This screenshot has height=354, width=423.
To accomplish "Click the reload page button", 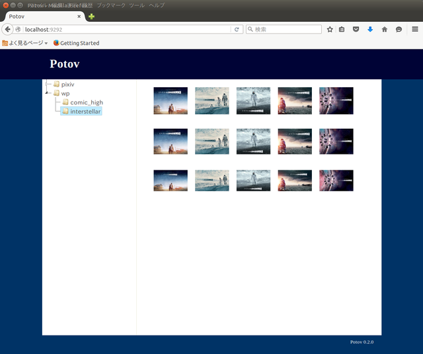I will [237, 29].
